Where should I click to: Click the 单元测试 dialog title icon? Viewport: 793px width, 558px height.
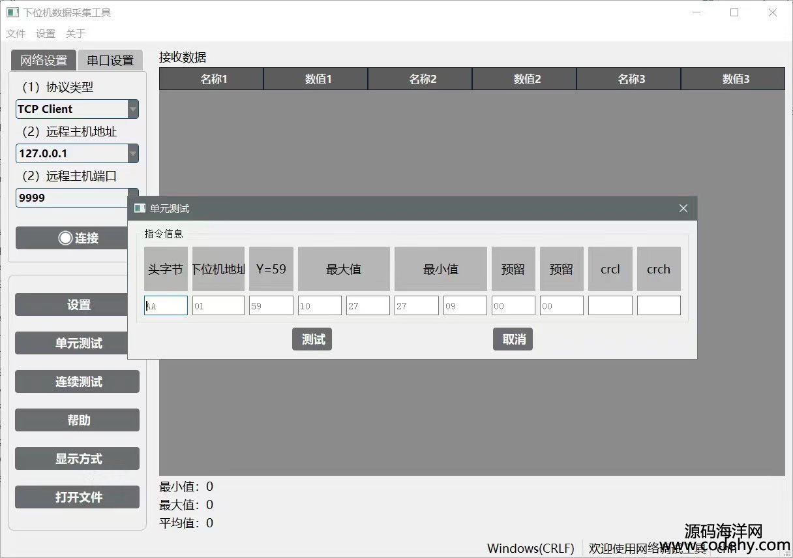(140, 208)
